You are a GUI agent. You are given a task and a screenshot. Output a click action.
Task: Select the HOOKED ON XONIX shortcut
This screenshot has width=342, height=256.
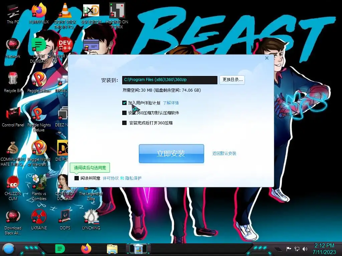117,16
